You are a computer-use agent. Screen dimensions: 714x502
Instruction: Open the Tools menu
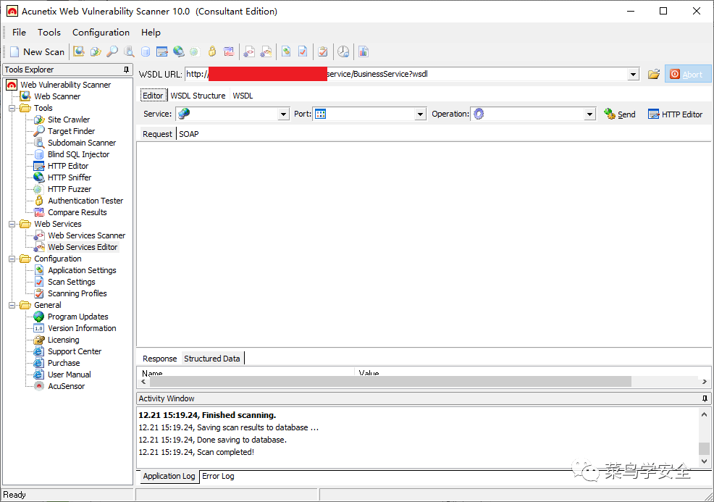coord(49,33)
